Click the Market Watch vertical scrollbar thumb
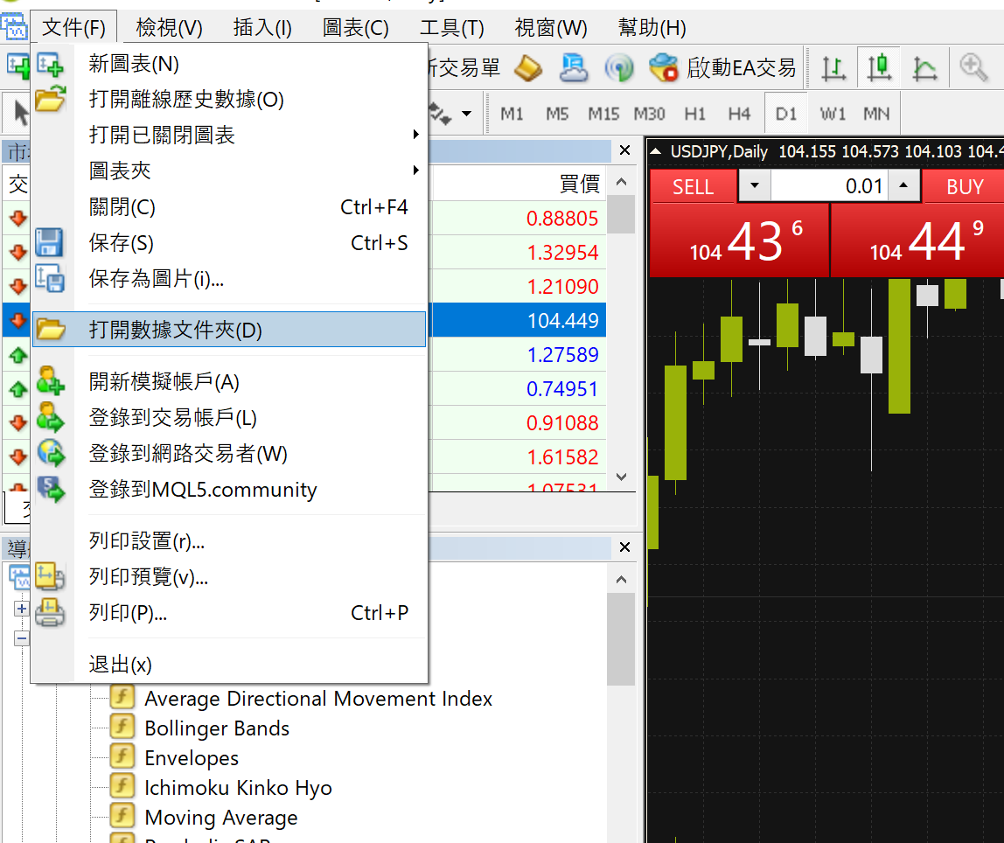This screenshot has height=843, width=1004. tap(621, 215)
